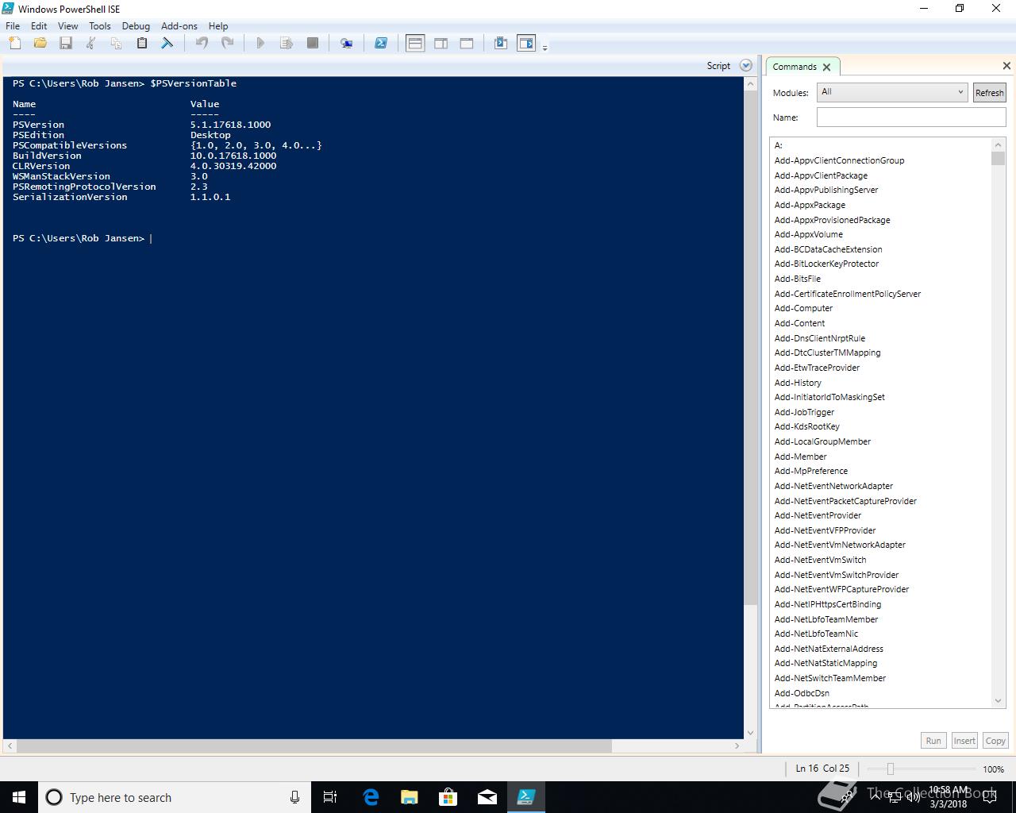Click the Redo arrow icon

(x=227, y=43)
